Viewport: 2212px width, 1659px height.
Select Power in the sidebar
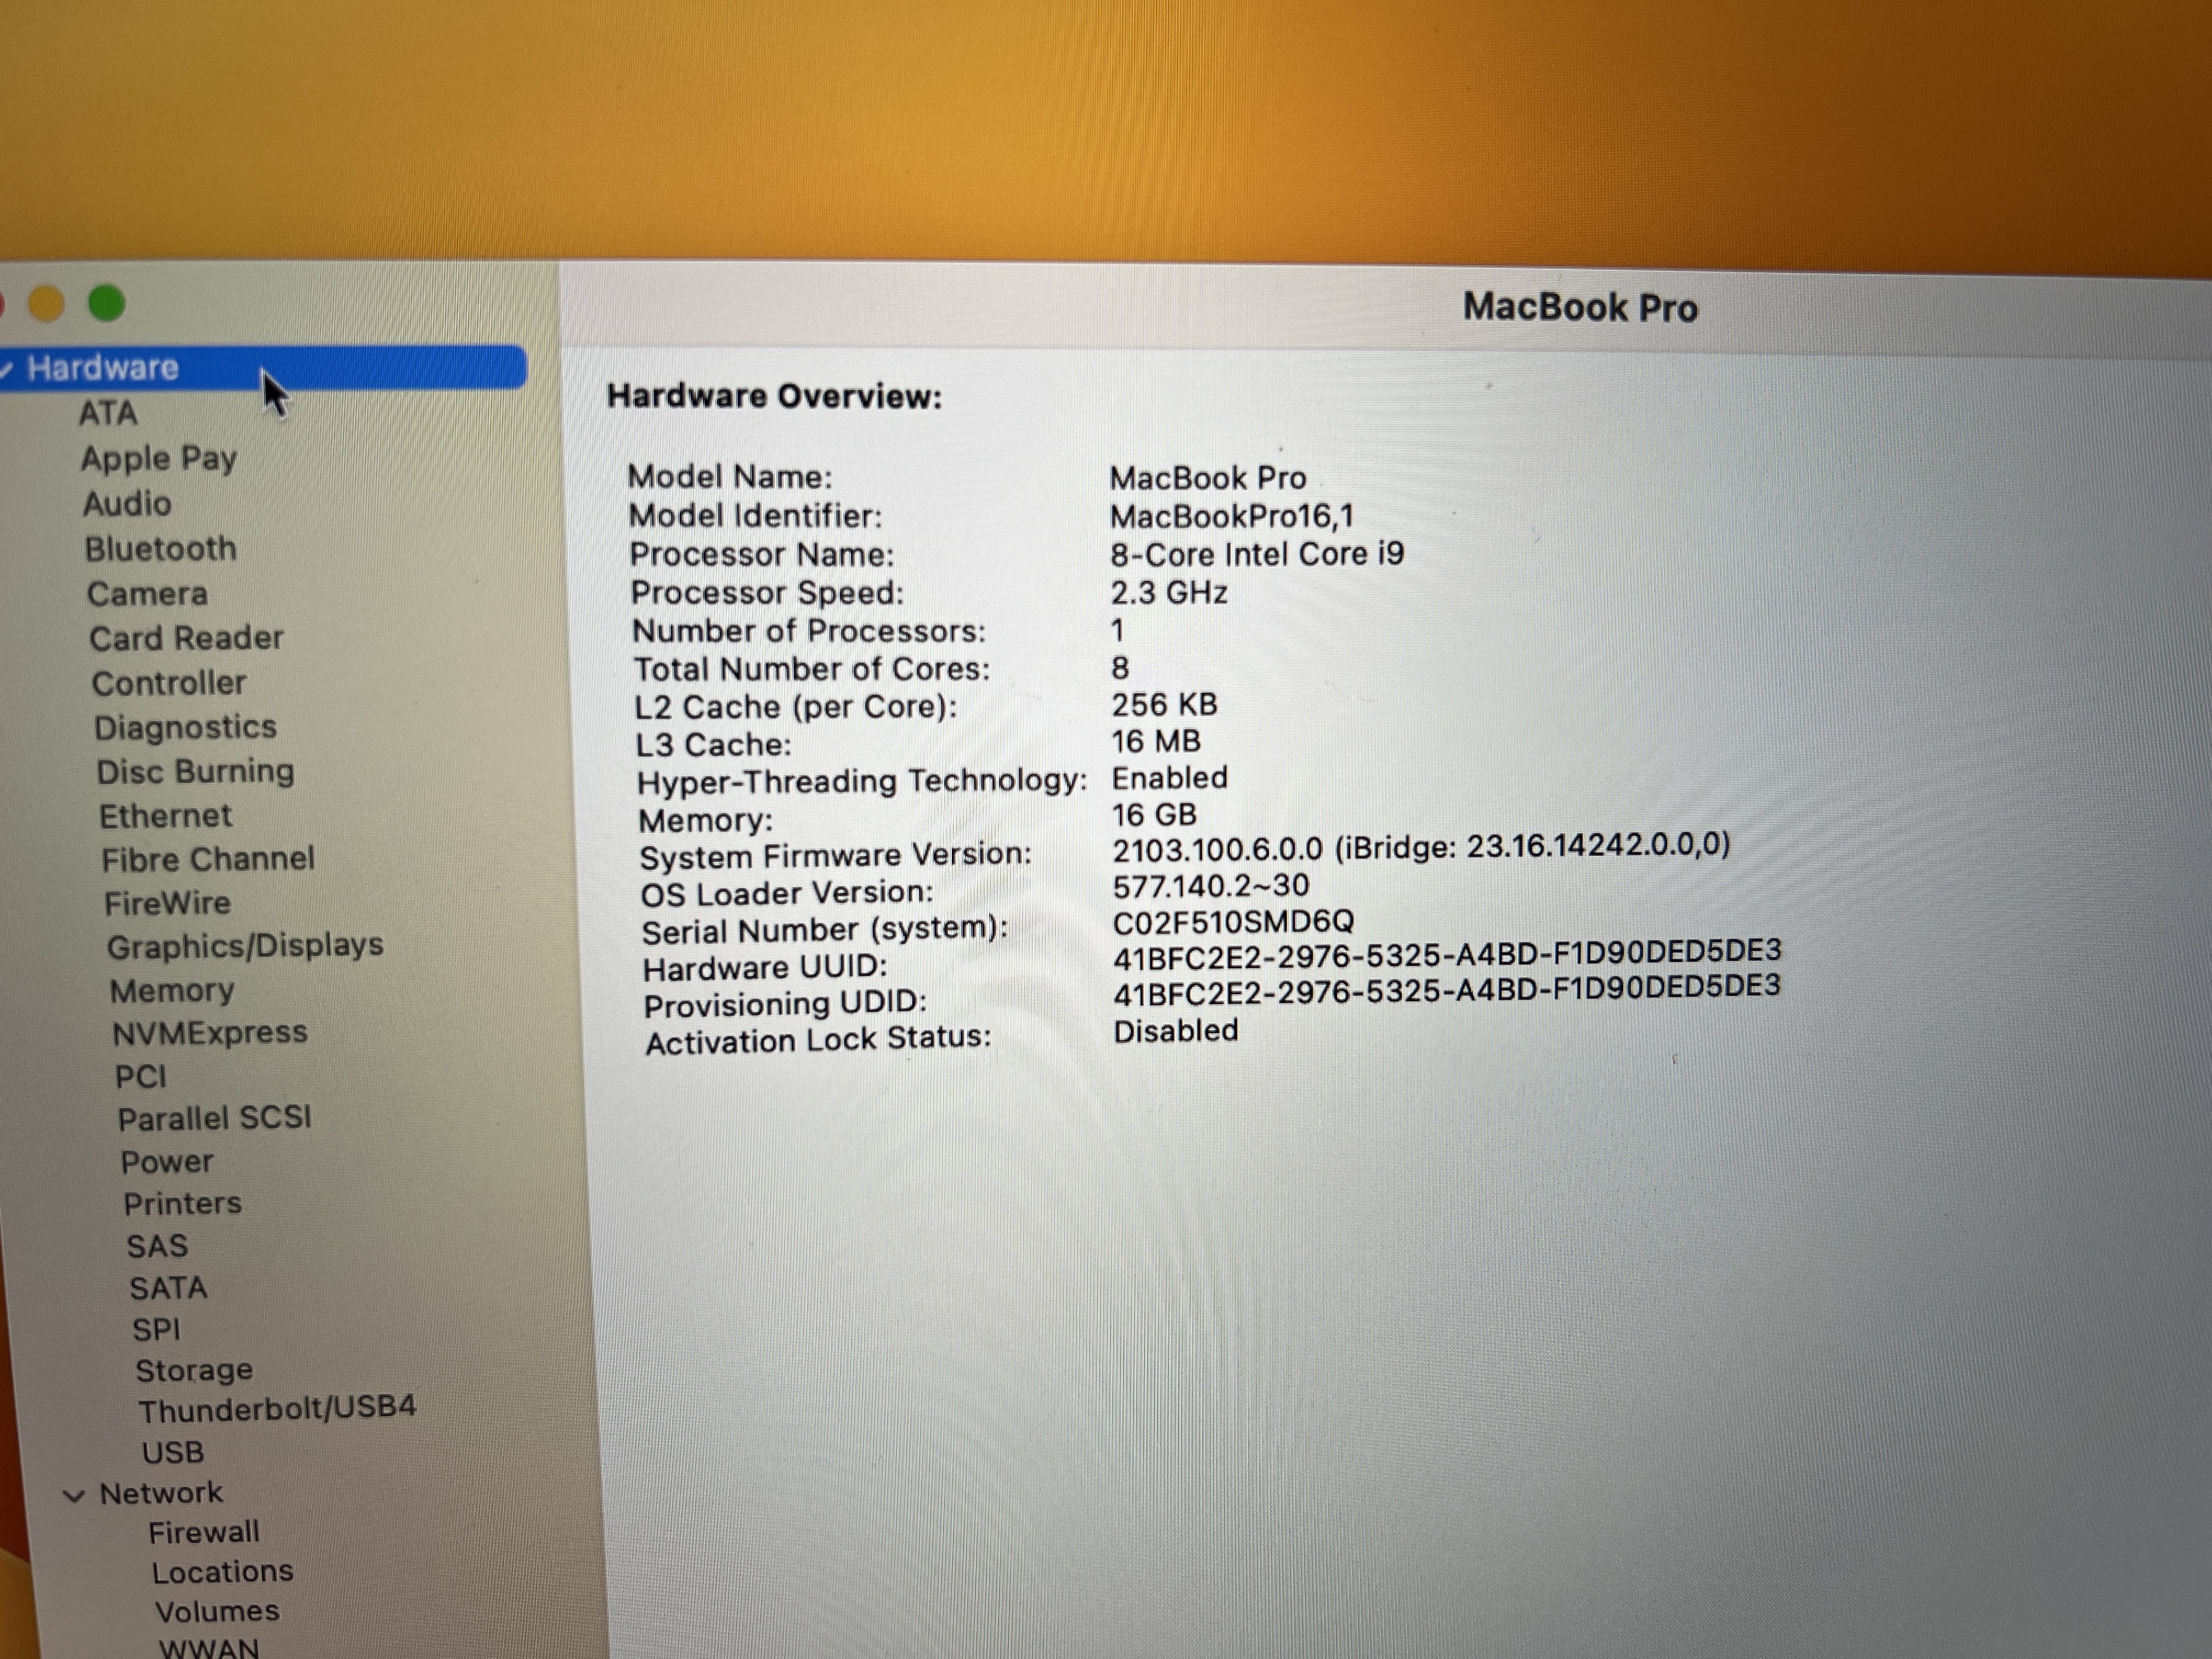(167, 1162)
